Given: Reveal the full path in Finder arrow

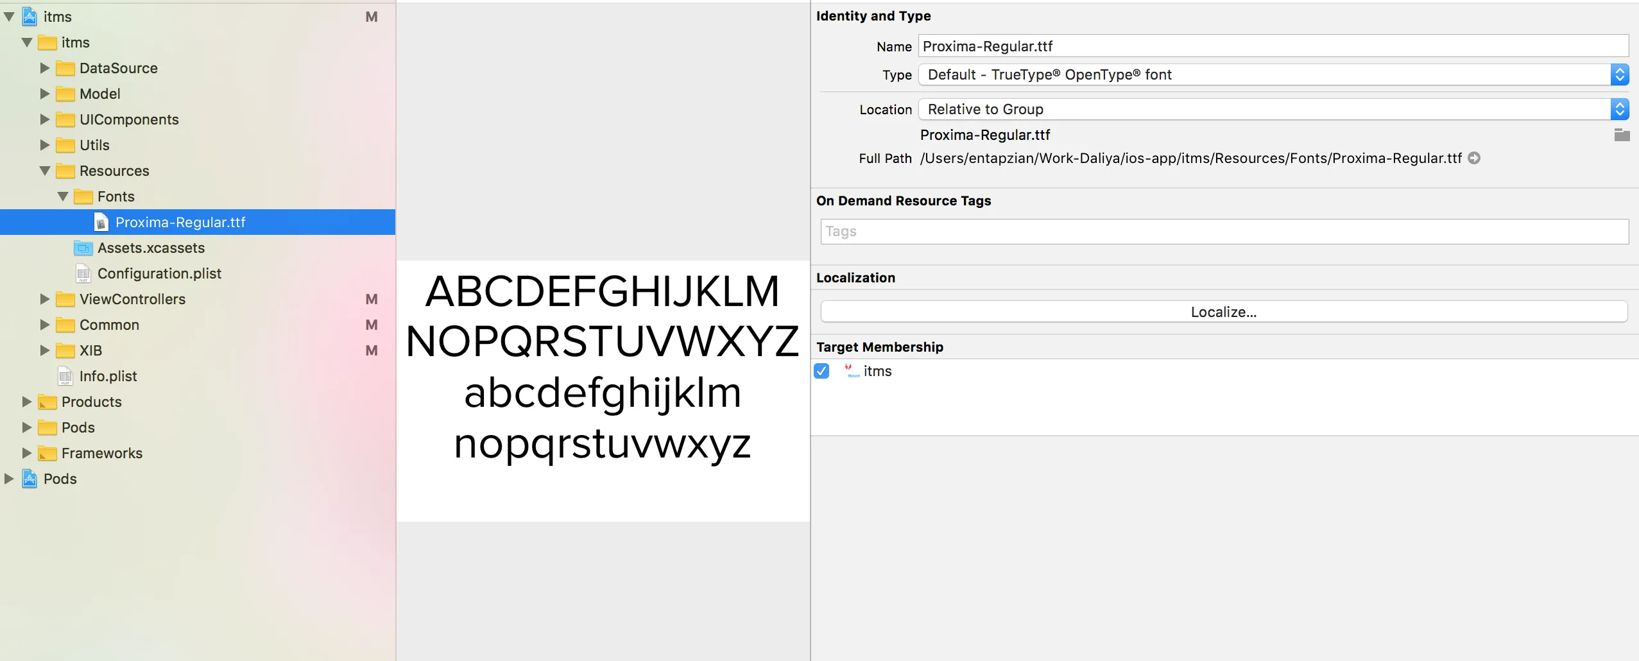Looking at the screenshot, I should pos(1474,158).
